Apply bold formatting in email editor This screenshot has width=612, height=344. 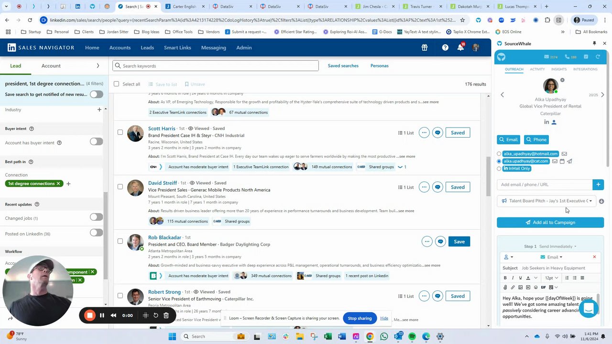tap(505, 278)
